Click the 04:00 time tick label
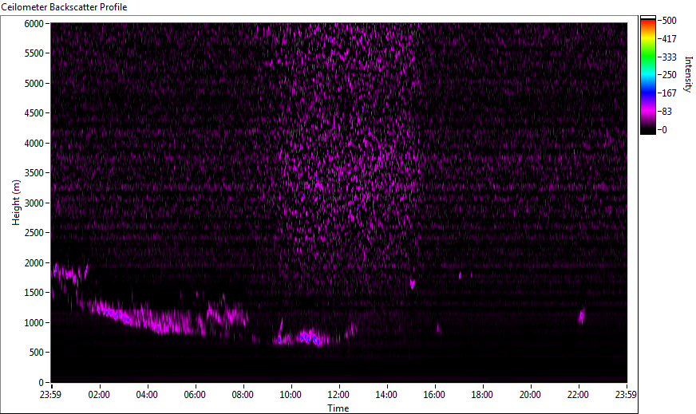The height and width of the screenshot is (414, 696). tap(147, 395)
